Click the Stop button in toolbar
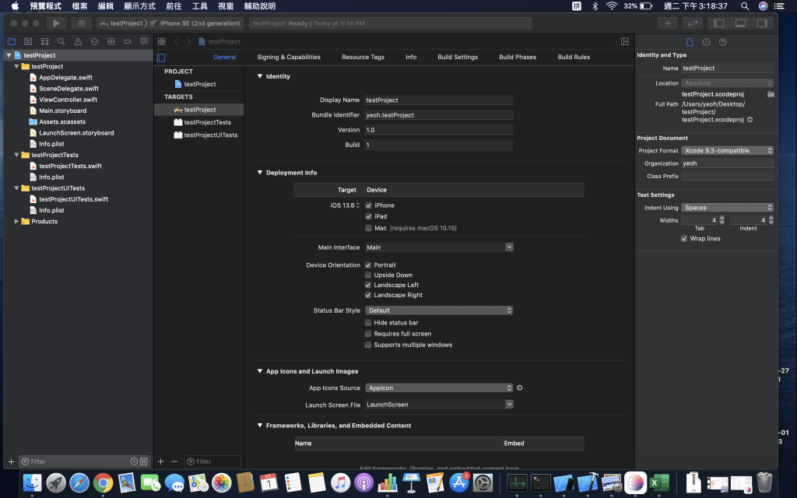 pyautogui.click(x=81, y=23)
